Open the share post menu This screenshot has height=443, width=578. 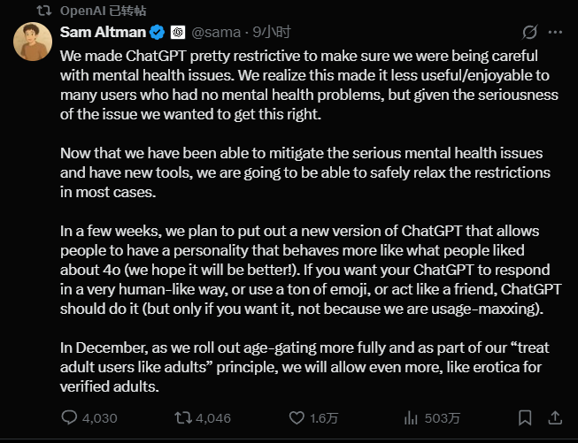[554, 417]
